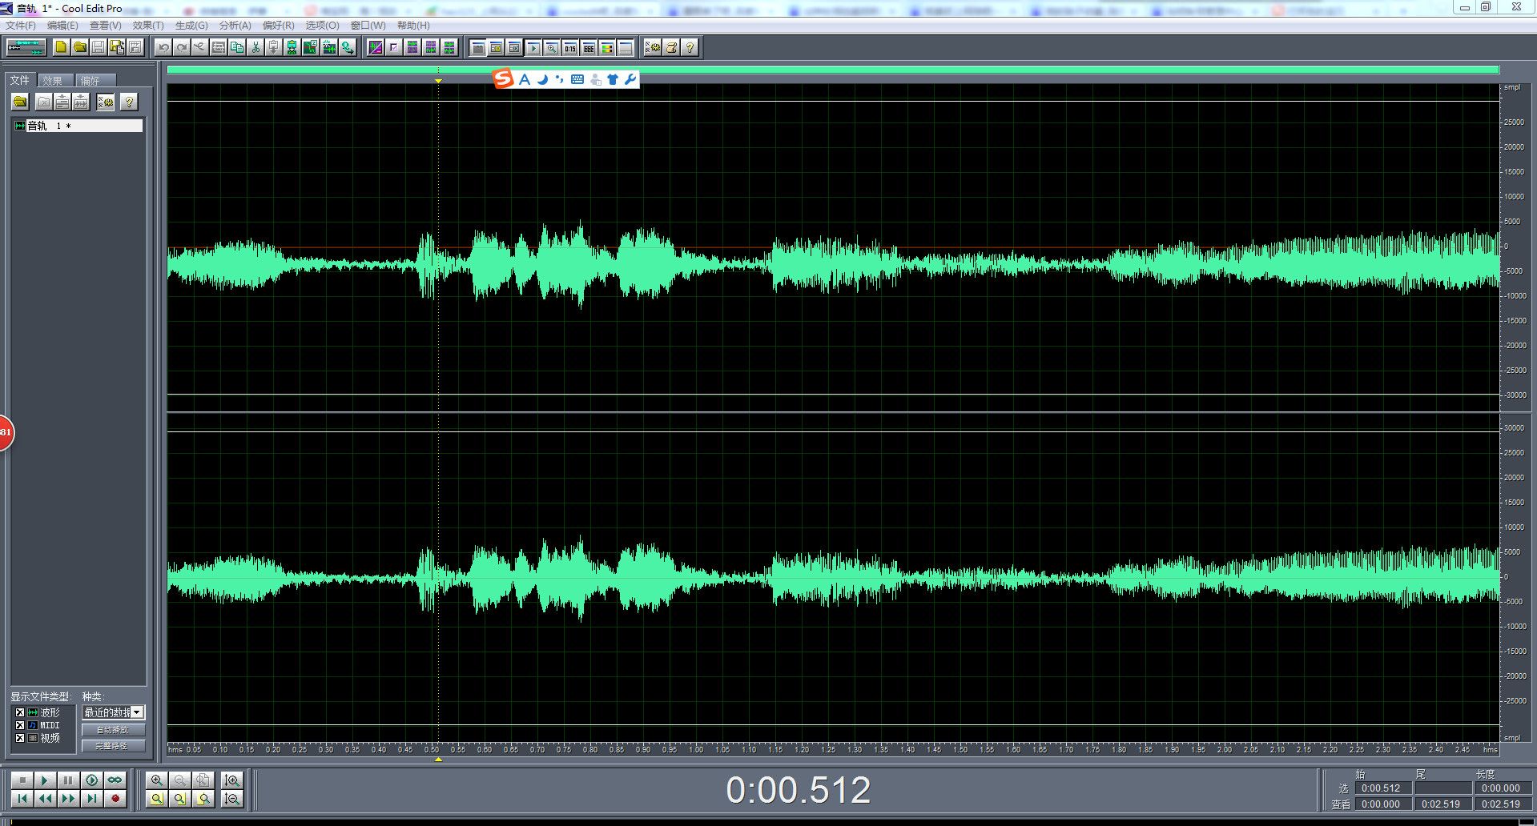The width and height of the screenshot is (1537, 826).
Task: Open the 帮助(H) menu
Action: pyautogui.click(x=413, y=26)
